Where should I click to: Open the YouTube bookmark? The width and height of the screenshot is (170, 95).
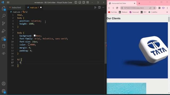[x=112, y=12]
